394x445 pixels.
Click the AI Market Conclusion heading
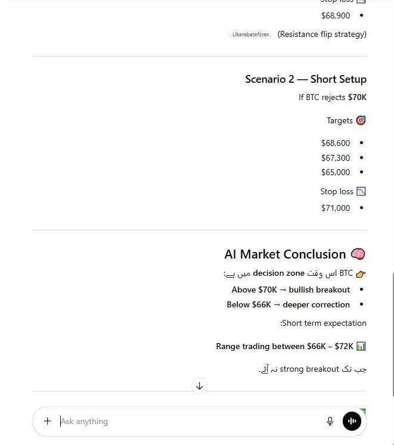[x=285, y=254]
